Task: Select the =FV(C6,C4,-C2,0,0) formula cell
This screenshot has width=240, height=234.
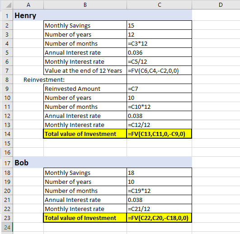Action: [160, 70]
